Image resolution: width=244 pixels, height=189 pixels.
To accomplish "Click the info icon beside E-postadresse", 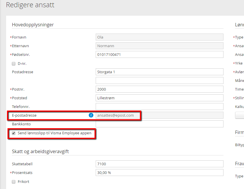I will click(91, 115).
